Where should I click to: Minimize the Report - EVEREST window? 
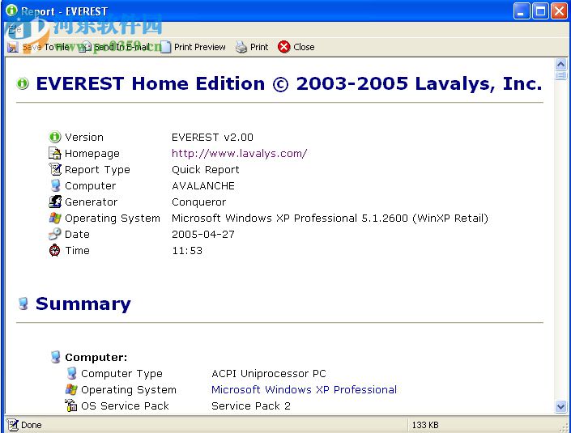click(522, 11)
